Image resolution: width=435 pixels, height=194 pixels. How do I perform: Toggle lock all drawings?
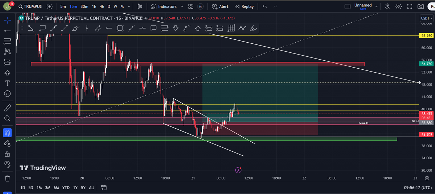(x=8, y=154)
